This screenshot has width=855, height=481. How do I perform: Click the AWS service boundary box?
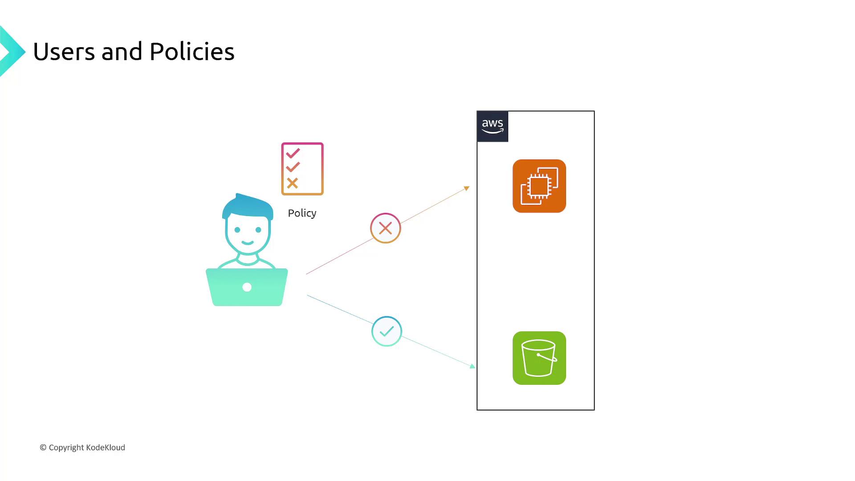pos(536,260)
